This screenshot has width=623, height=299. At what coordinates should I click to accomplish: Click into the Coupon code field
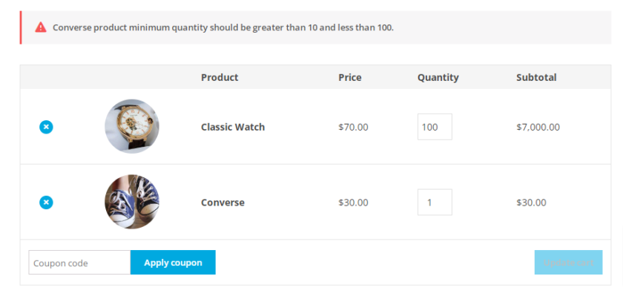79,263
